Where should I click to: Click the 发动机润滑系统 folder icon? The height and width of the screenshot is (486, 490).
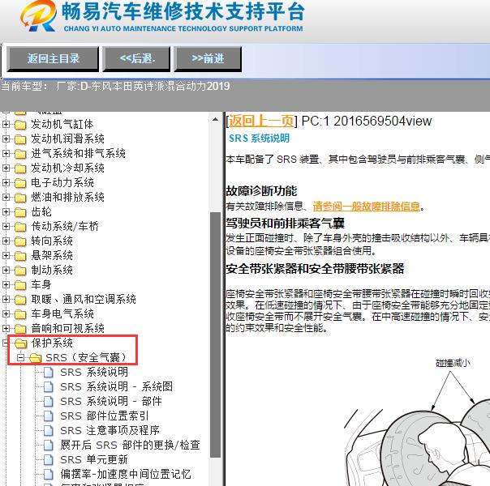tap(20, 139)
